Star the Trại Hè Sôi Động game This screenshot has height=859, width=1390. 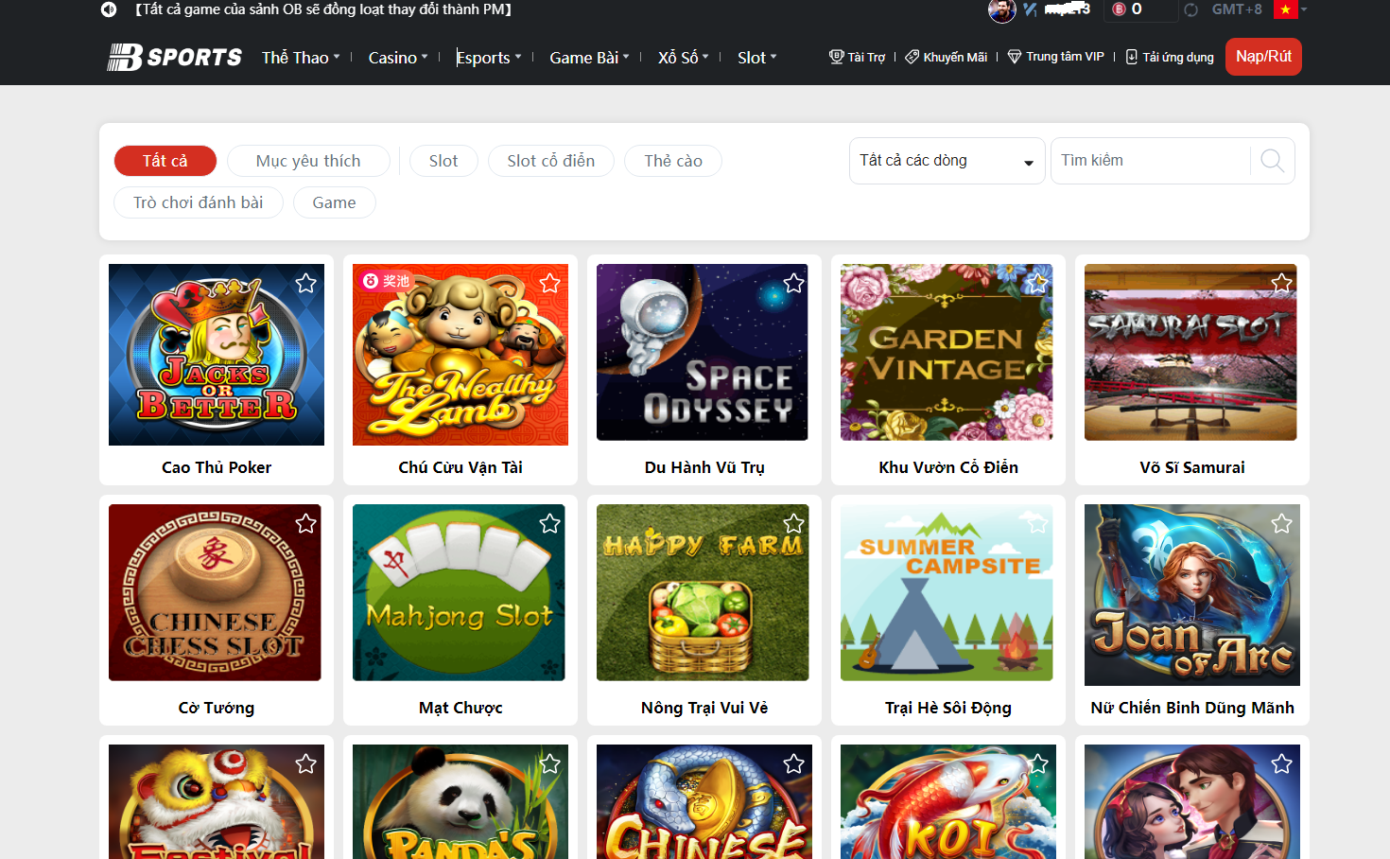point(1037,523)
